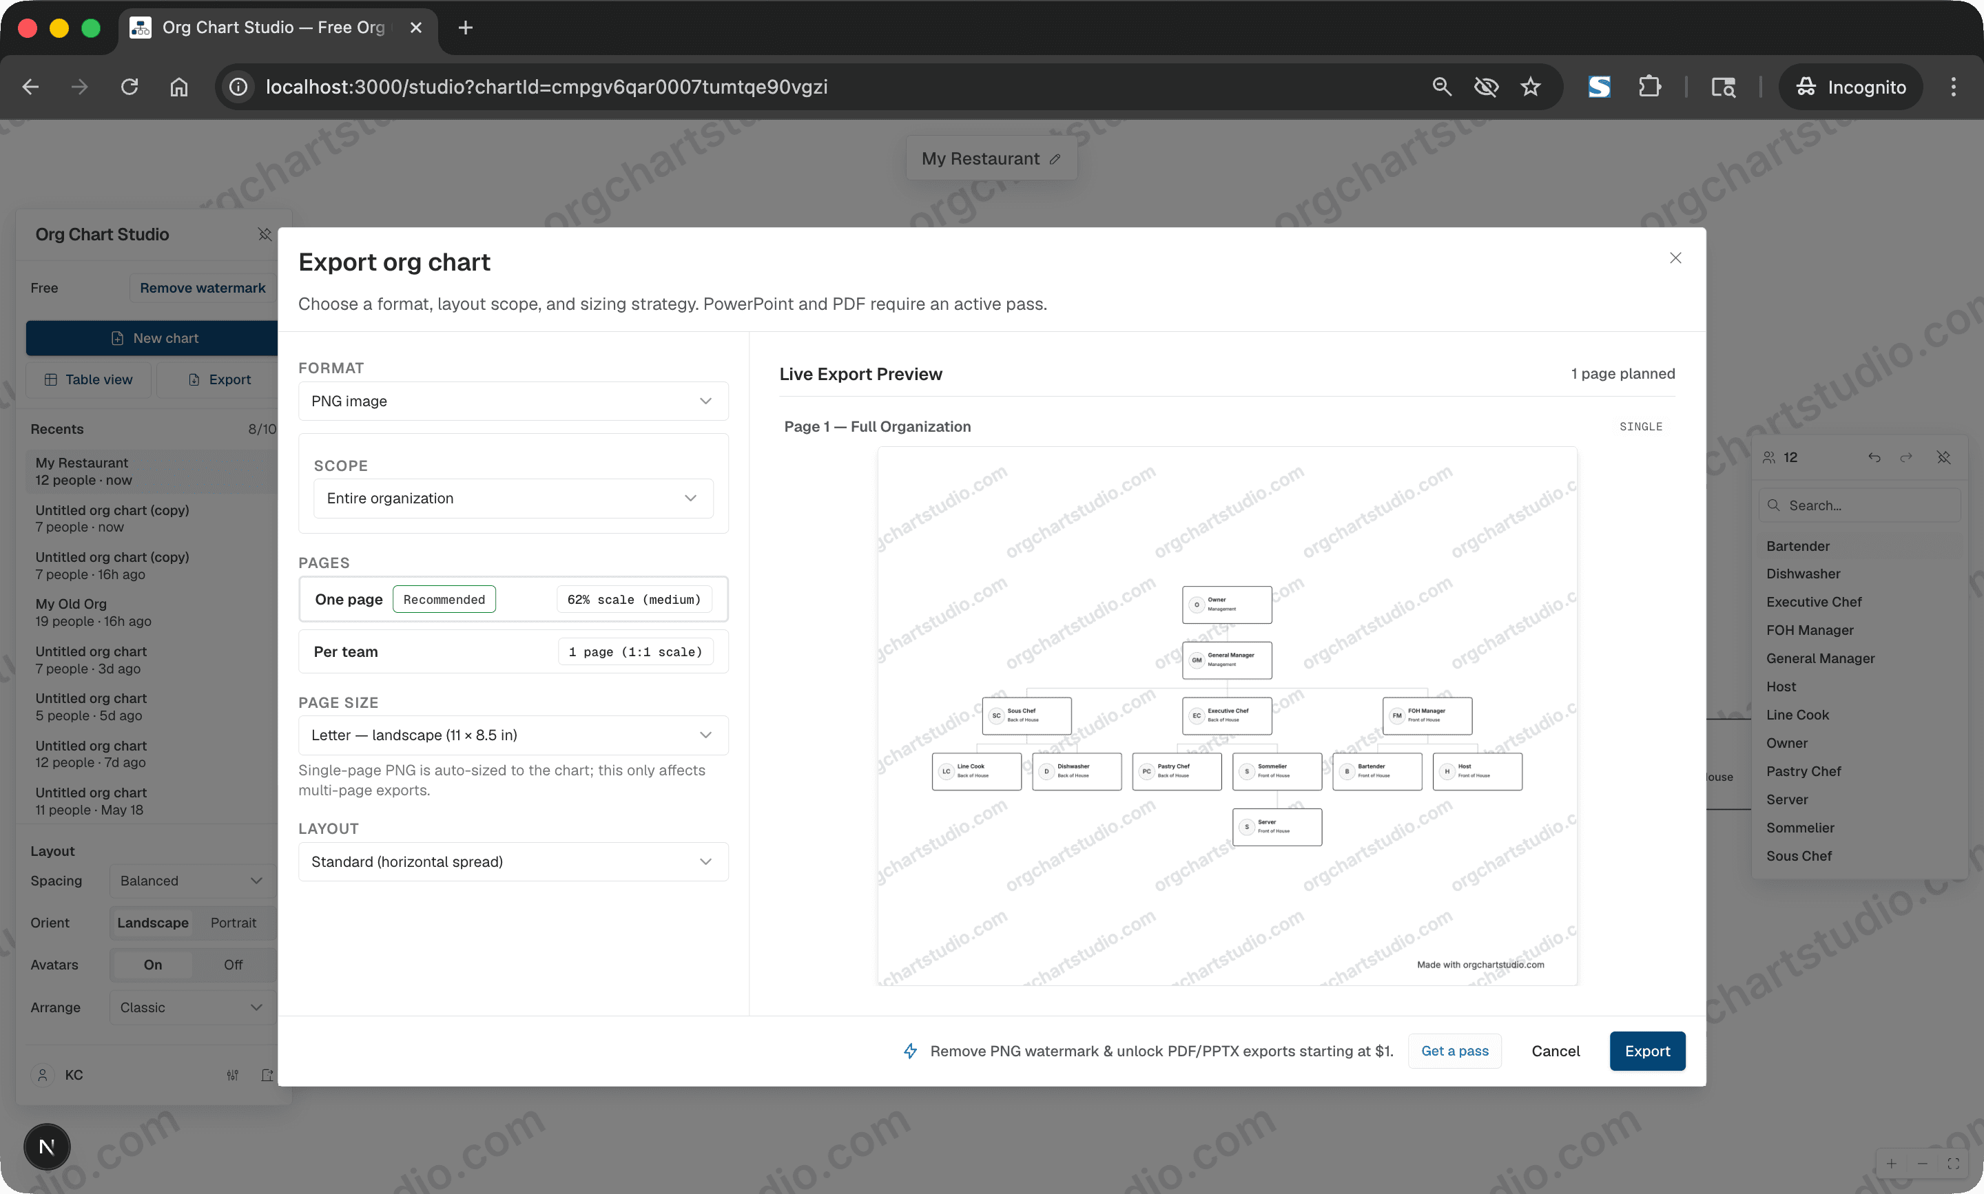Click the address bar URL

pos(546,87)
